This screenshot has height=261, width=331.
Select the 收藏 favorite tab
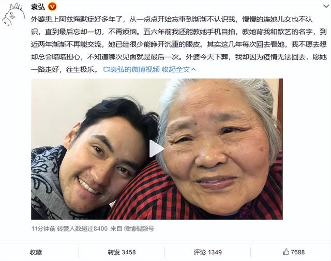(x=36, y=252)
